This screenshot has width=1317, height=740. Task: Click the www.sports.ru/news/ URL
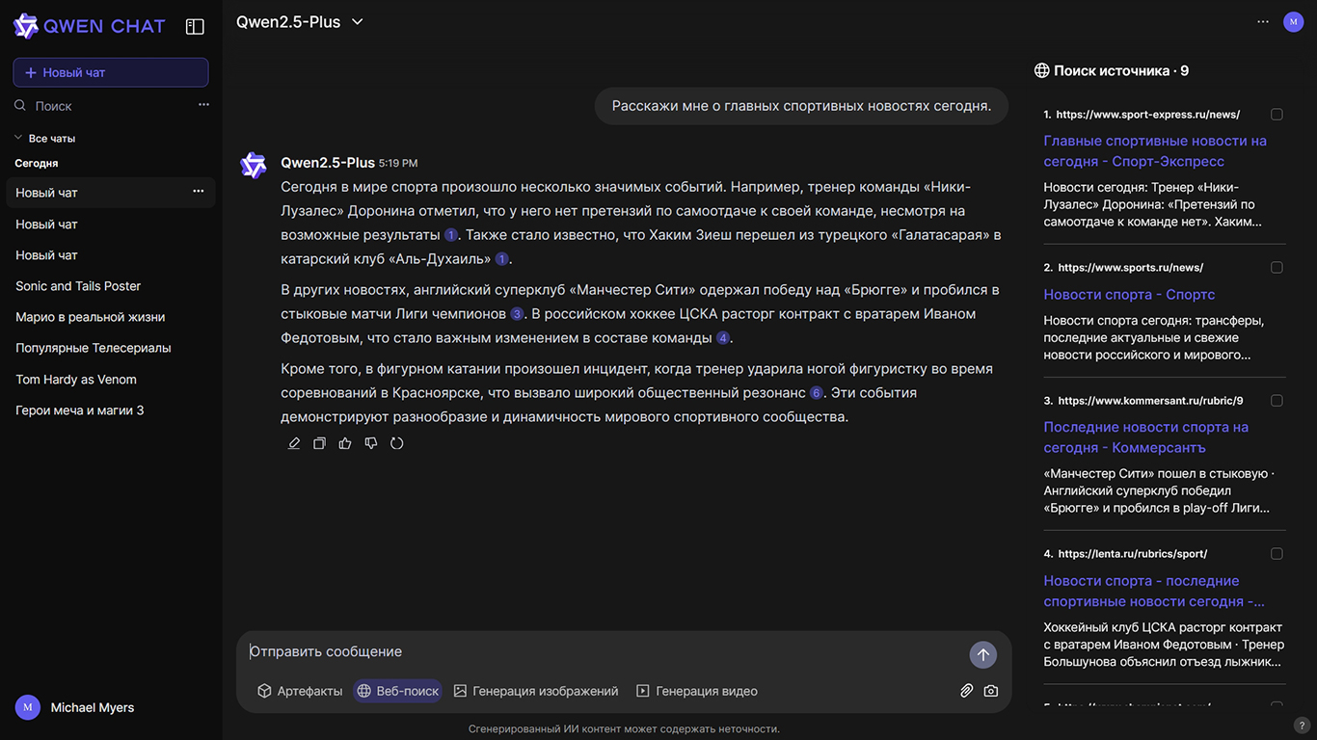[1130, 268]
